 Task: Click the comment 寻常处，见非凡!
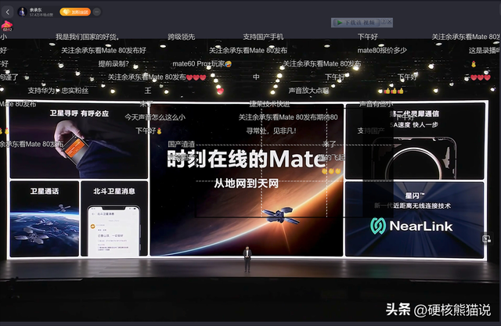272,131
